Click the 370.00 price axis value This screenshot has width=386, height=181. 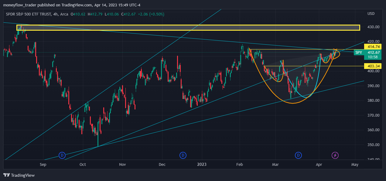[x=373, y=115]
